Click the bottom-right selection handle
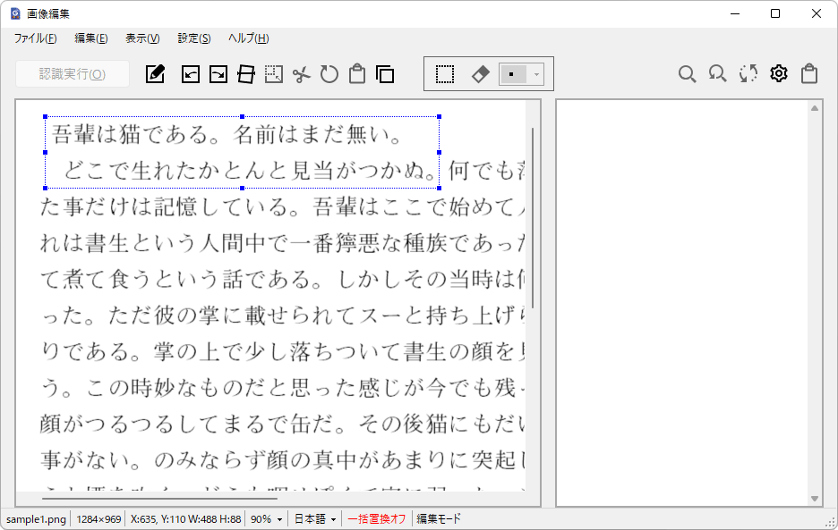Viewport: 838px width, 530px height. tap(440, 188)
